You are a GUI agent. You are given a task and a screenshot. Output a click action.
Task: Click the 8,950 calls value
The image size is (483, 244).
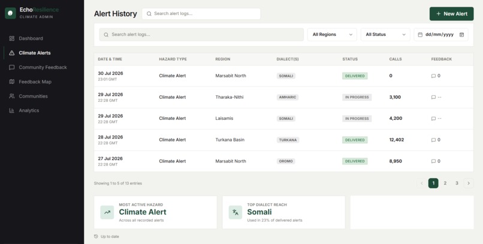pyautogui.click(x=396, y=161)
